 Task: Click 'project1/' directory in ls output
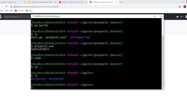click(38, 79)
